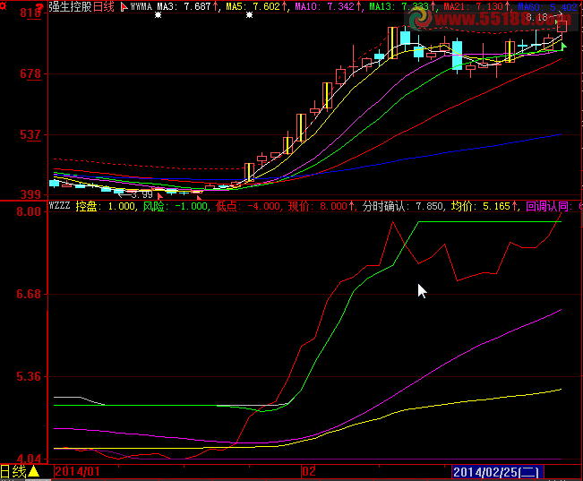Click the 02 month marker on time axis
583x481 pixels.
(x=309, y=472)
